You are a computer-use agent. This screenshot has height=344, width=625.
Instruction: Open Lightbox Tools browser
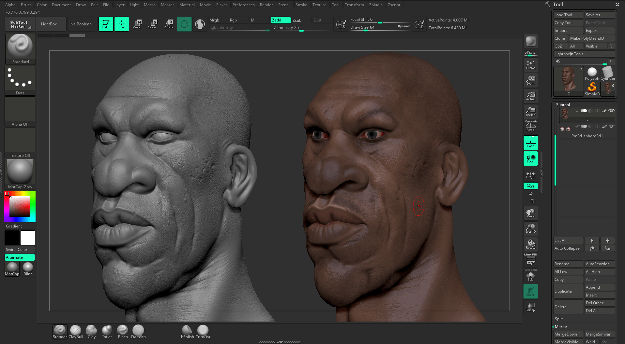click(584, 54)
